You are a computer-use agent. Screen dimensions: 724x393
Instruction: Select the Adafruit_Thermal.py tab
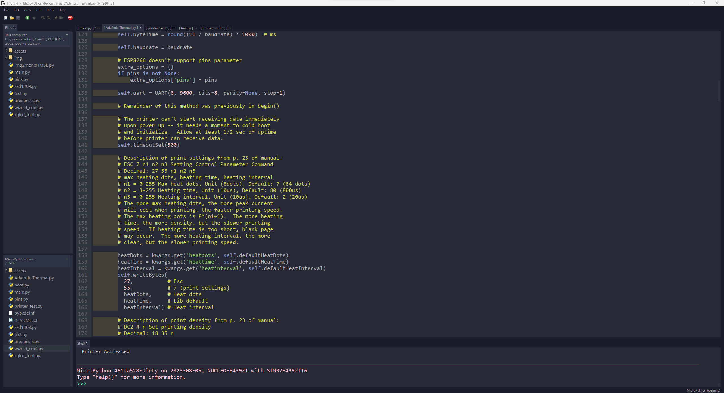[x=122, y=28]
